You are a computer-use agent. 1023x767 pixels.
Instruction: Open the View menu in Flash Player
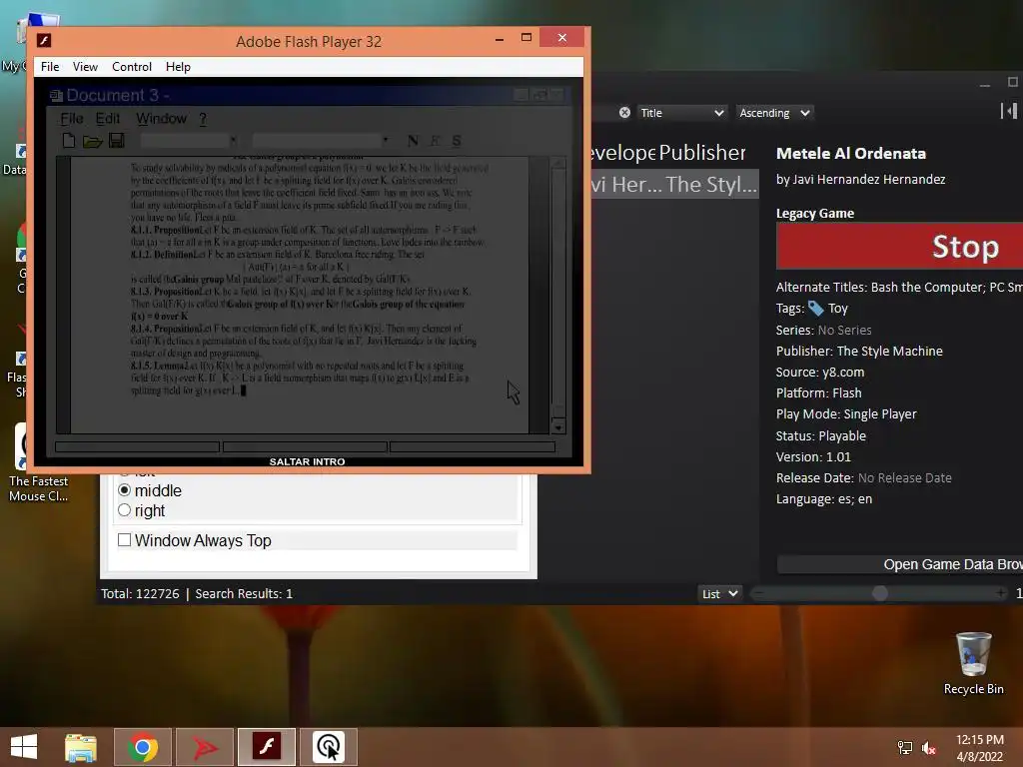pos(85,67)
